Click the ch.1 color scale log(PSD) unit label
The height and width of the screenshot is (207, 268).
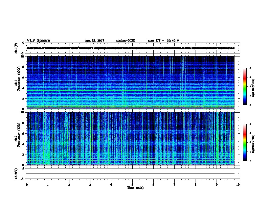click(x=253, y=88)
